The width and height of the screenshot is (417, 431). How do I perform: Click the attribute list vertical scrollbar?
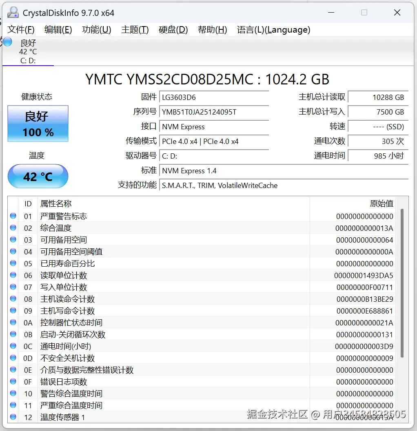coord(402,283)
